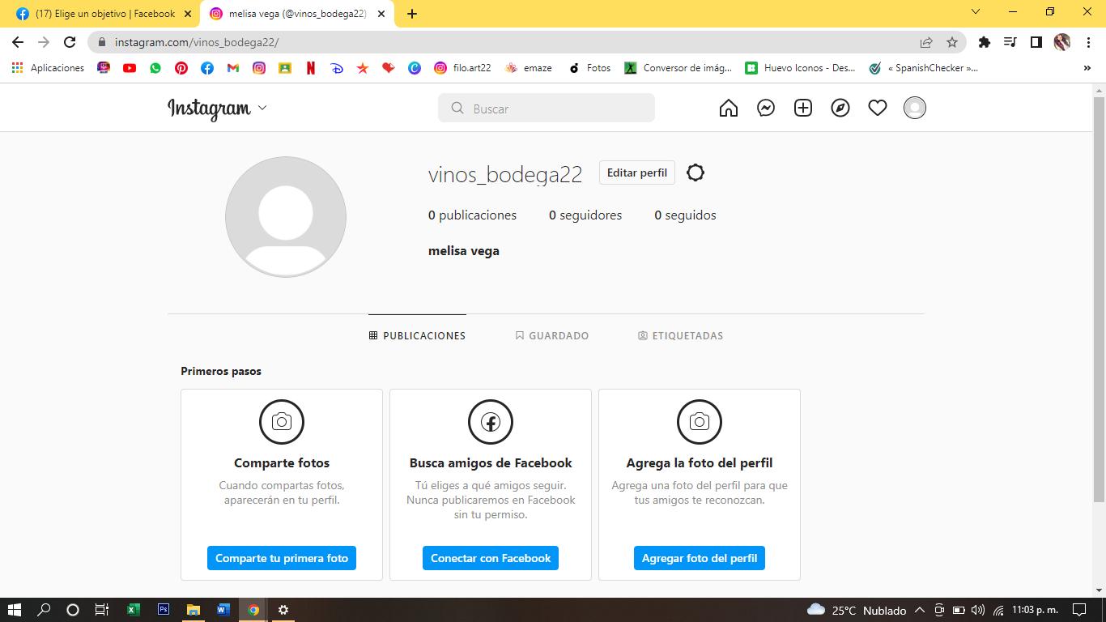Open the Google Classroom bookmark
Image resolution: width=1106 pixels, height=622 pixels.
(285, 68)
